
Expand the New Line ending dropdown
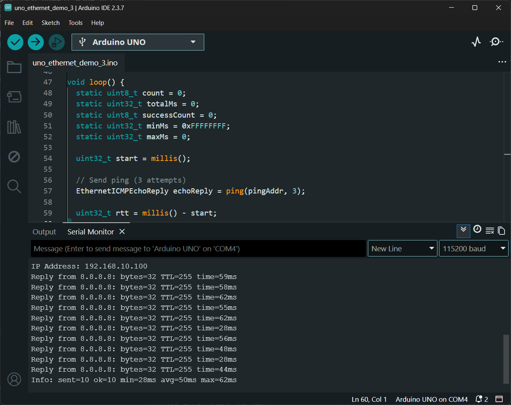(402, 248)
